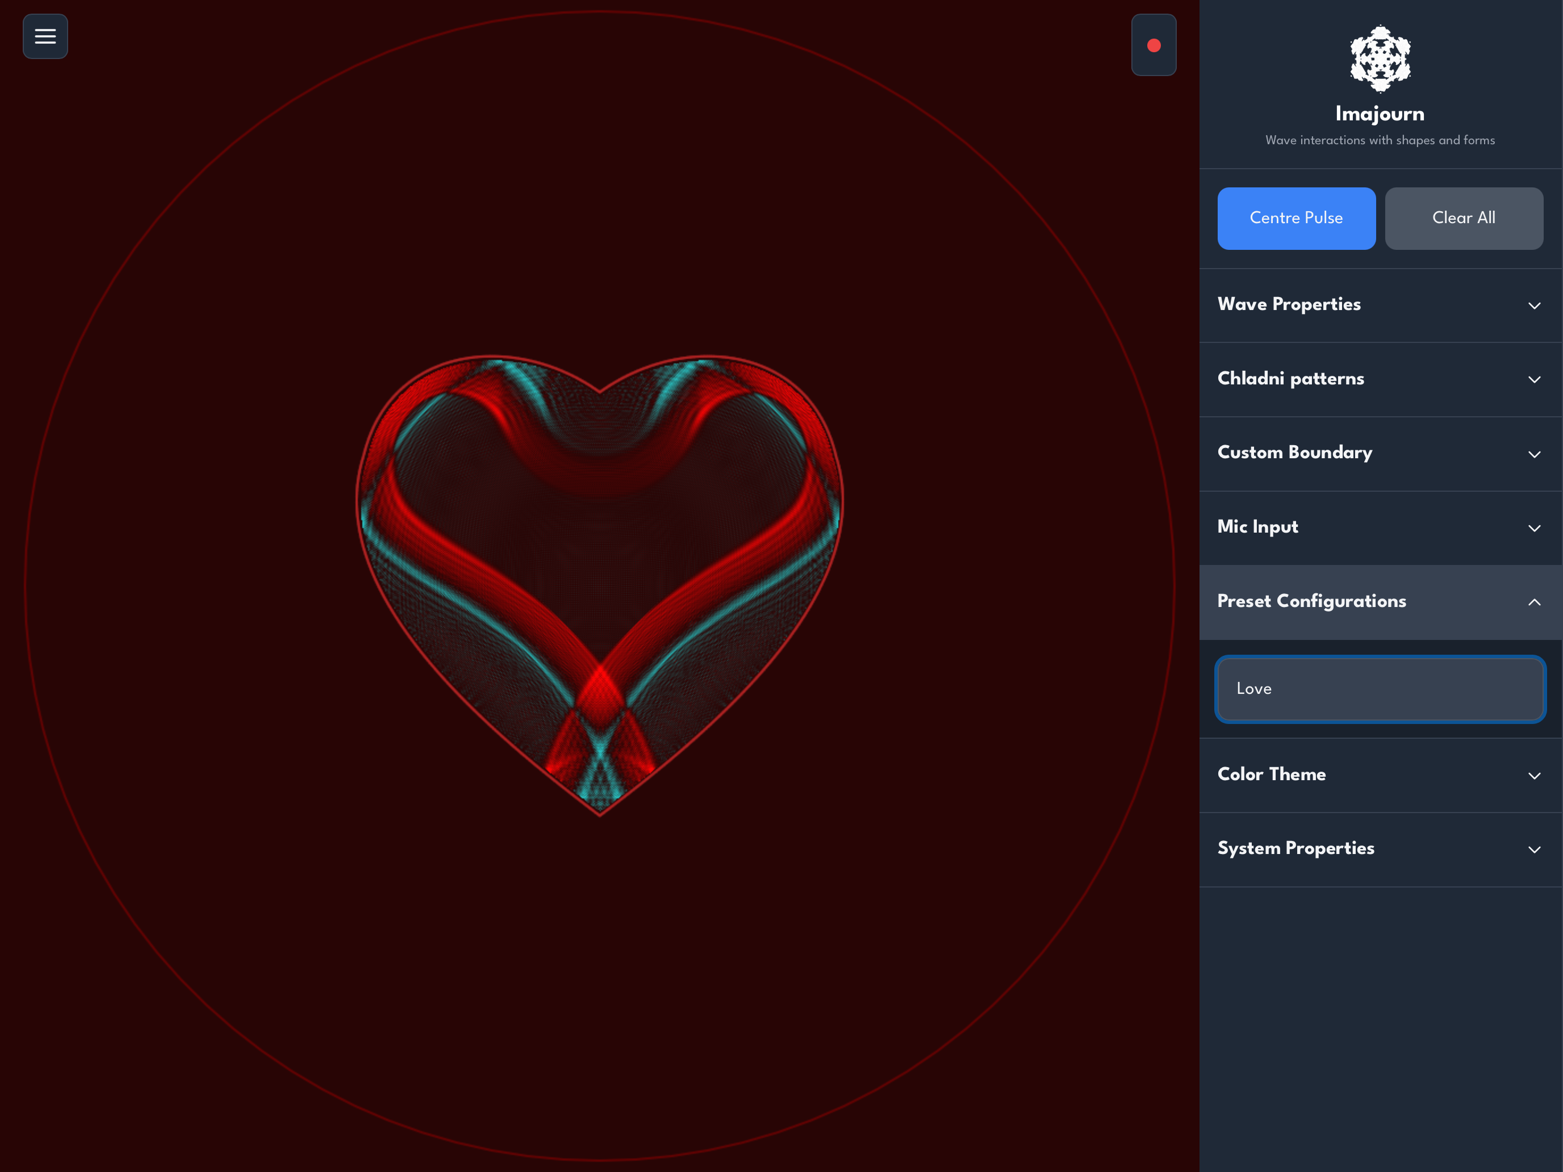The width and height of the screenshot is (1563, 1172).
Task: Click the Centre Pulse button
Action: (x=1296, y=218)
